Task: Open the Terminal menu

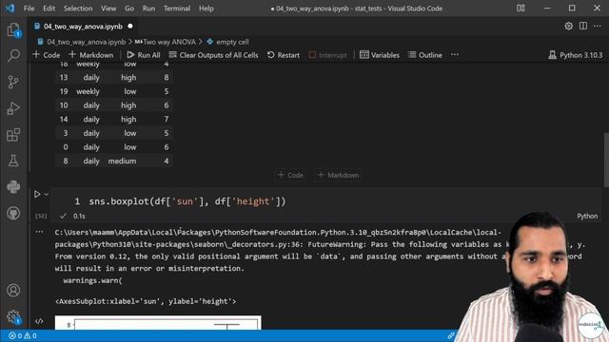Action: 177,9
